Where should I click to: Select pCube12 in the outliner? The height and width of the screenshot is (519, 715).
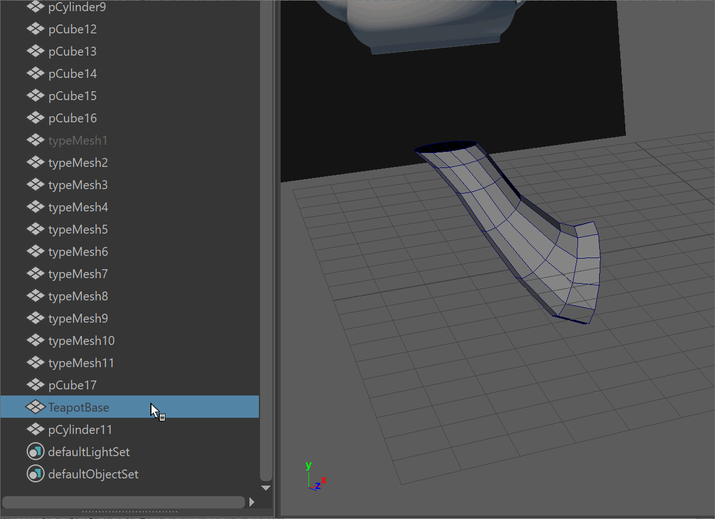pyautogui.click(x=72, y=29)
